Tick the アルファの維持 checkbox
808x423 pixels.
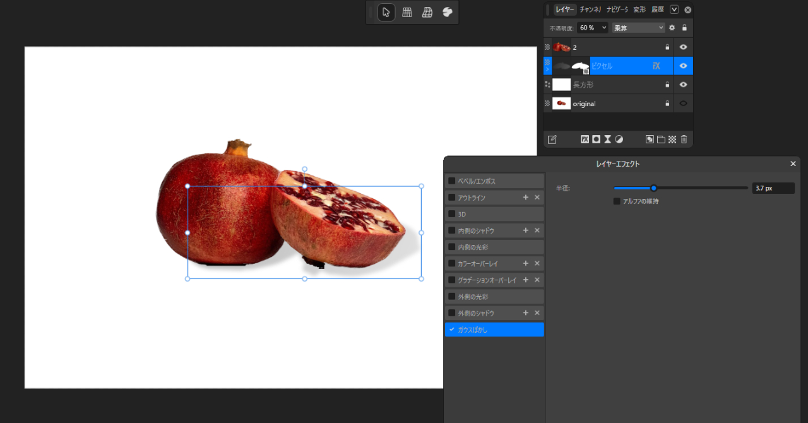pyautogui.click(x=617, y=201)
